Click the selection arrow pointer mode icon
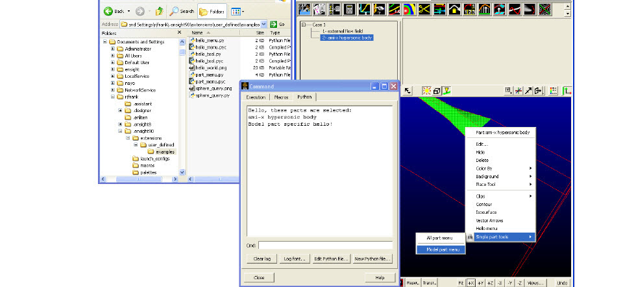This screenshot has width=623, height=287. point(408,91)
